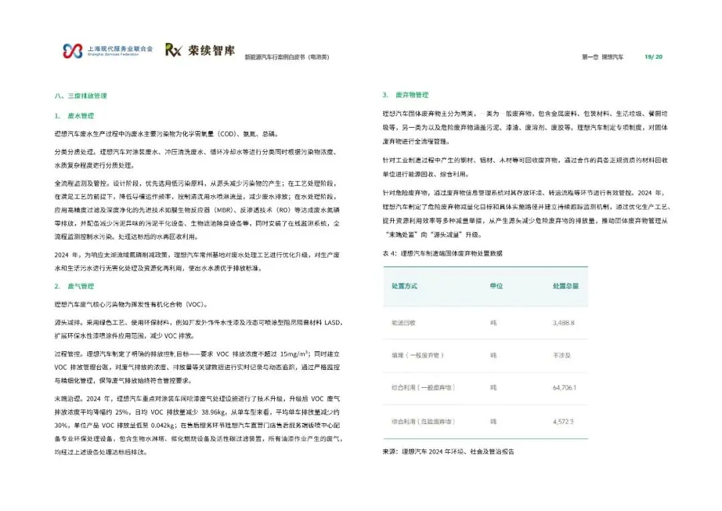Click the value '38.96kg'

[x=213, y=412]
